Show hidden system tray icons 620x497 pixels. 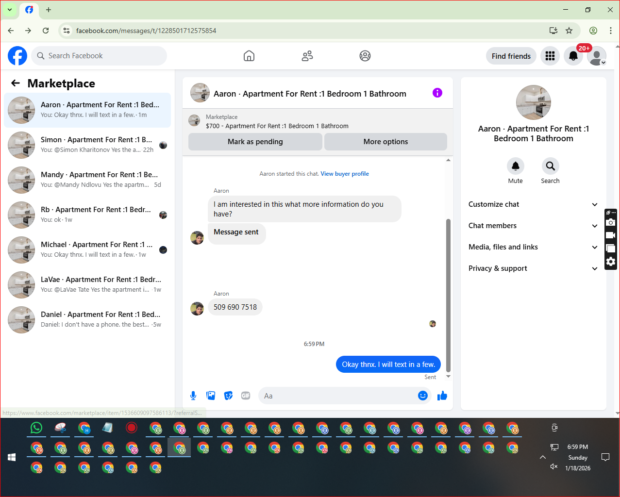click(x=543, y=457)
